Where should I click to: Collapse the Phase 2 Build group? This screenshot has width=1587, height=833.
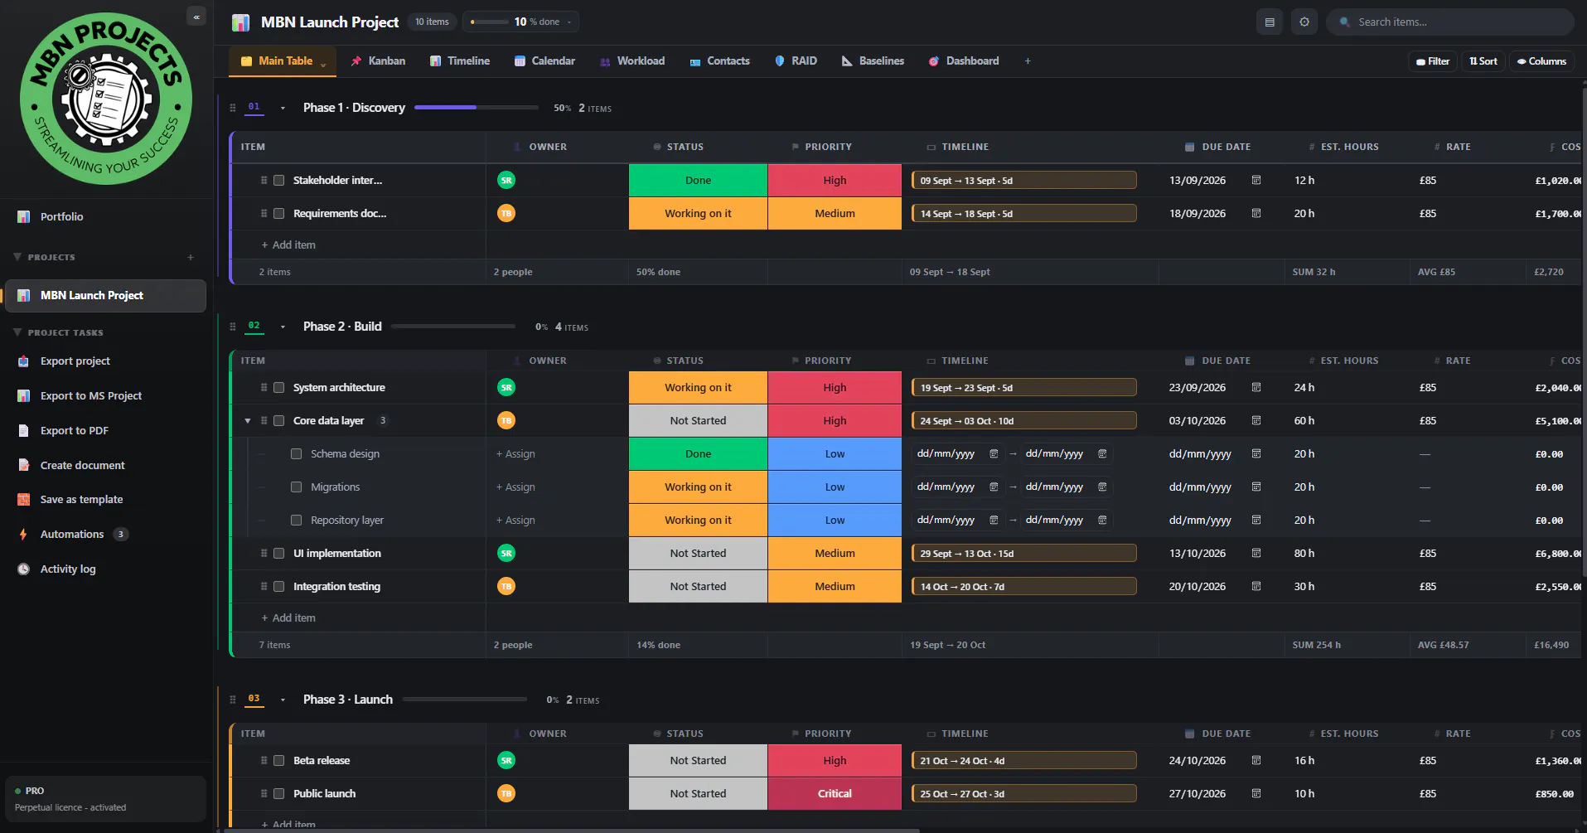point(283,327)
